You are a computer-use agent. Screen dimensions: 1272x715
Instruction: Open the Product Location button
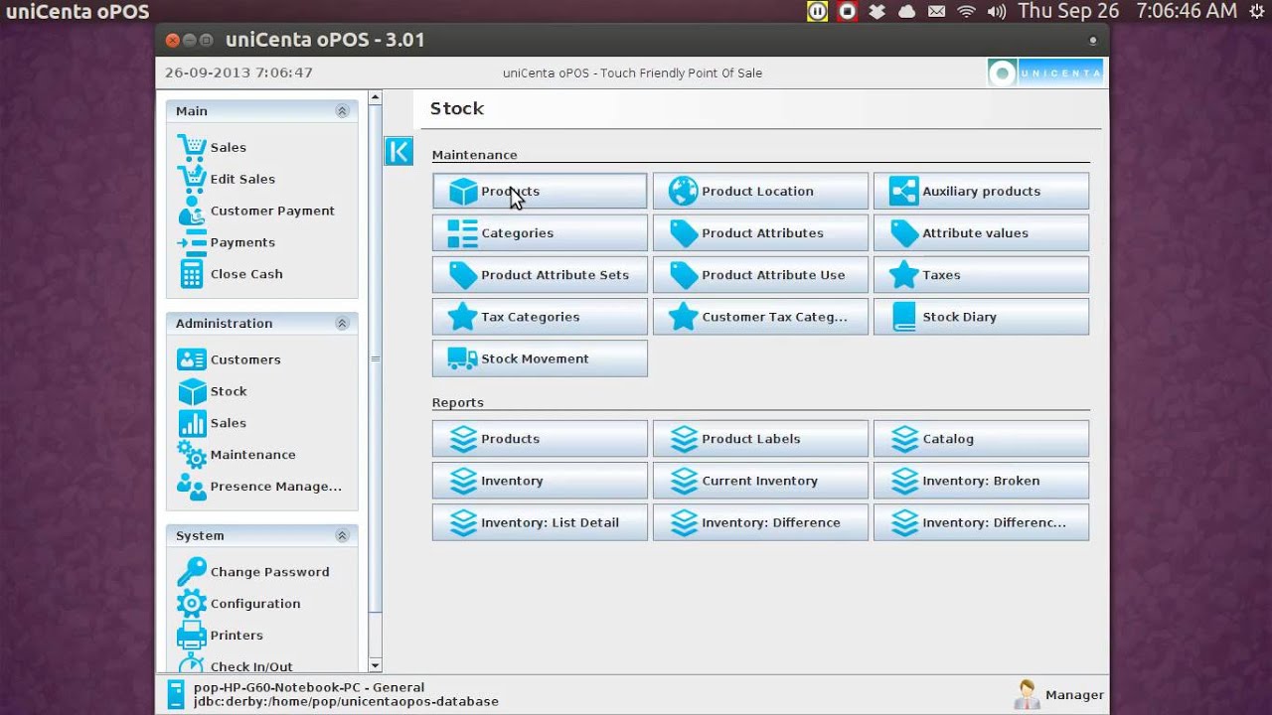(x=760, y=192)
